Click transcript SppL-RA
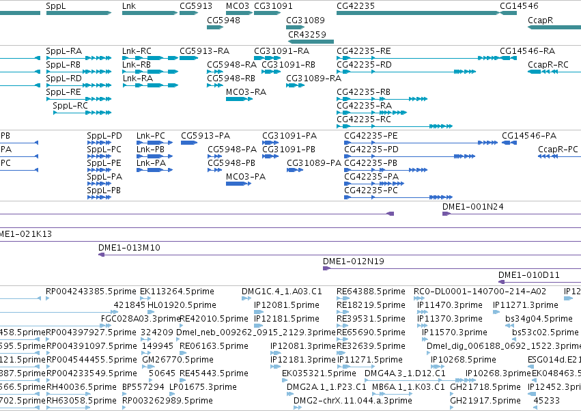This screenshot has height=411, width=581. [79, 58]
